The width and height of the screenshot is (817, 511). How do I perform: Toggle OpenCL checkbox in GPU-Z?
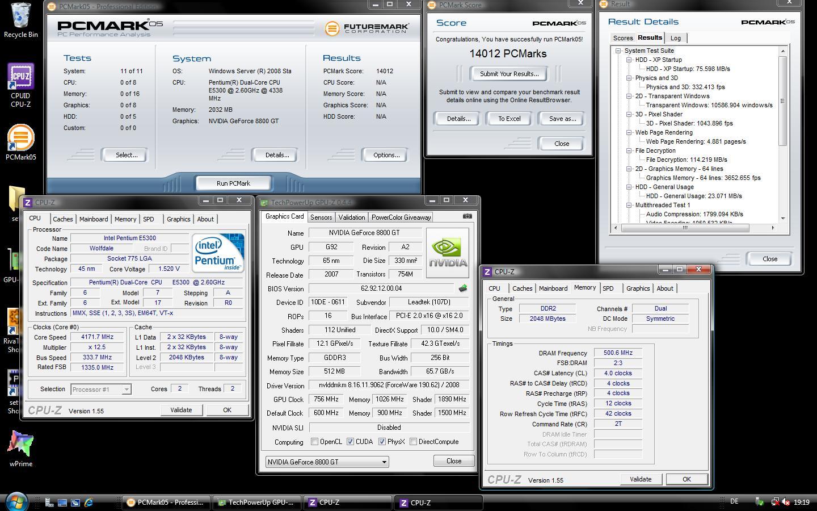click(x=314, y=442)
